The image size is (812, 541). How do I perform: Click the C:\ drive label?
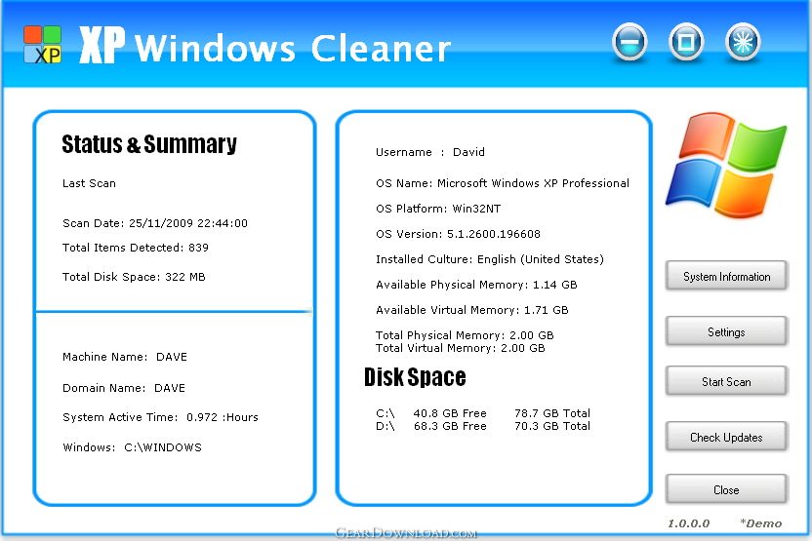tap(386, 413)
